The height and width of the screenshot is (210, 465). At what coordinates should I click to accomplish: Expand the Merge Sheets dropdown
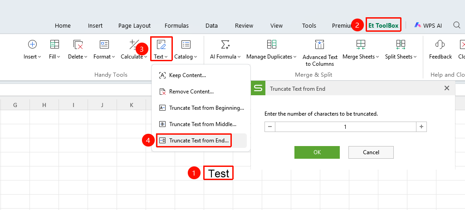(x=377, y=57)
